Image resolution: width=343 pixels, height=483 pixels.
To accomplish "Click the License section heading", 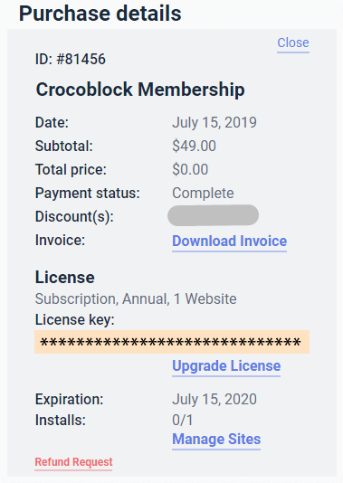I will click(x=65, y=278).
